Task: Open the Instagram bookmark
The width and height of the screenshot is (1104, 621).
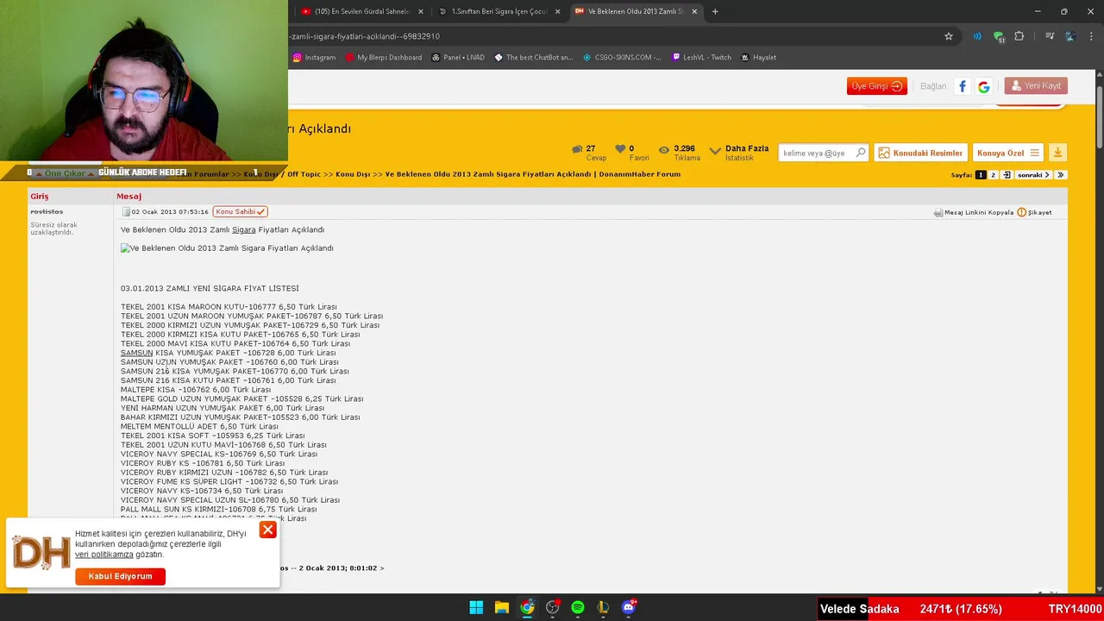Action: [314, 58]
